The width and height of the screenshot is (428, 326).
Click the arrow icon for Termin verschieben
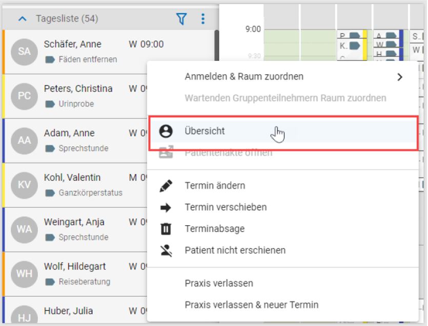point(166,207)
